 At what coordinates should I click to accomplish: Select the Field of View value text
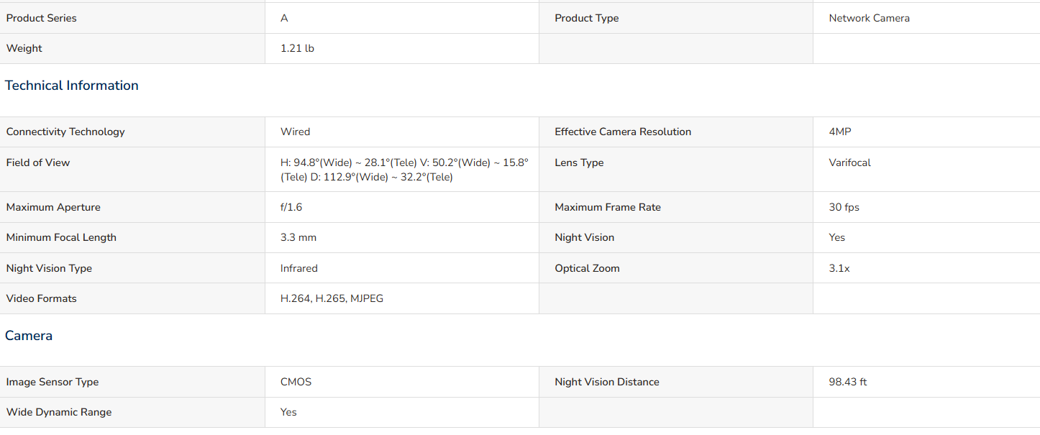coord(404,170)
